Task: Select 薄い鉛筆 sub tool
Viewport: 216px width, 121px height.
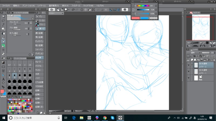Action: point(39,37)
